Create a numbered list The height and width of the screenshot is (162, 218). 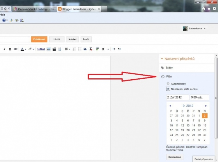(74, 49)
